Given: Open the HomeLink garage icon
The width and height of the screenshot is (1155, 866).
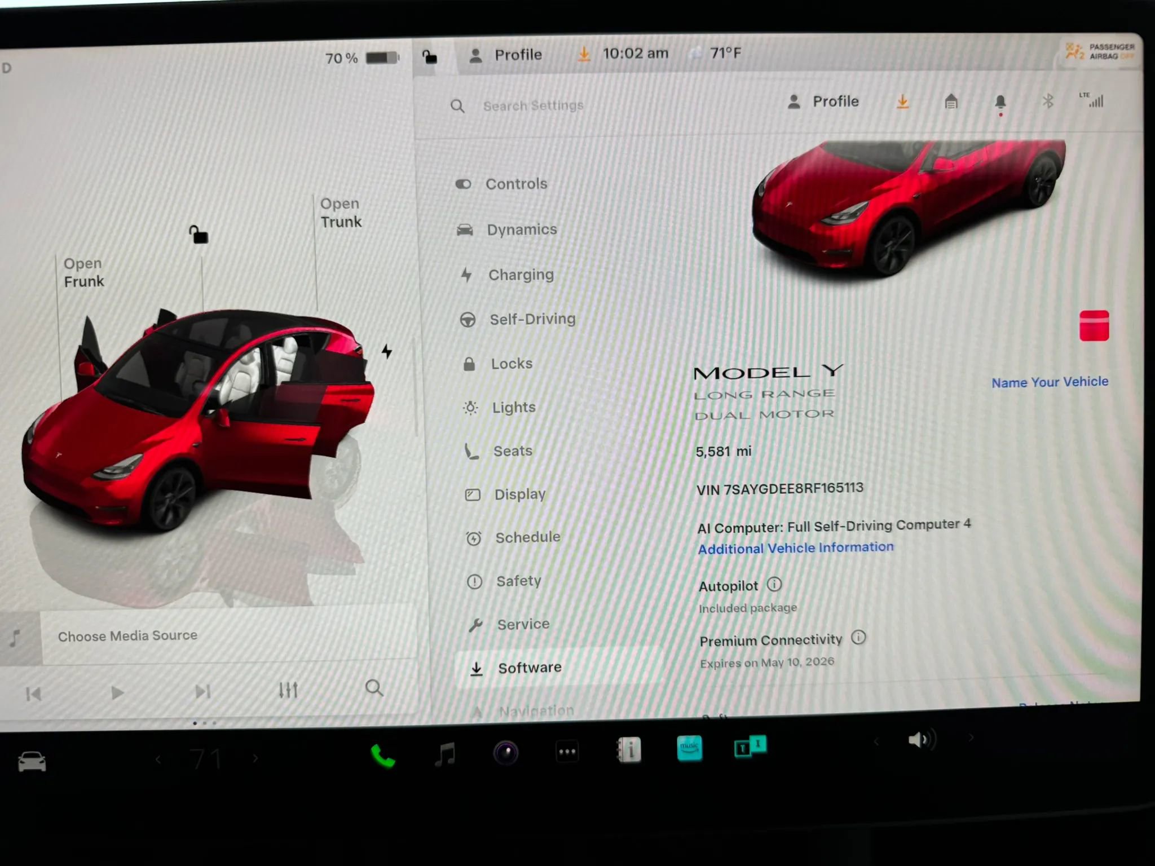Looking at the screenshot, I should [951, 101].
